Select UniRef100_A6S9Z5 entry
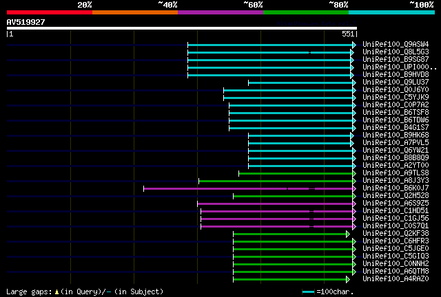The width and height of the screenshot is (441, 297). [396, 203]
